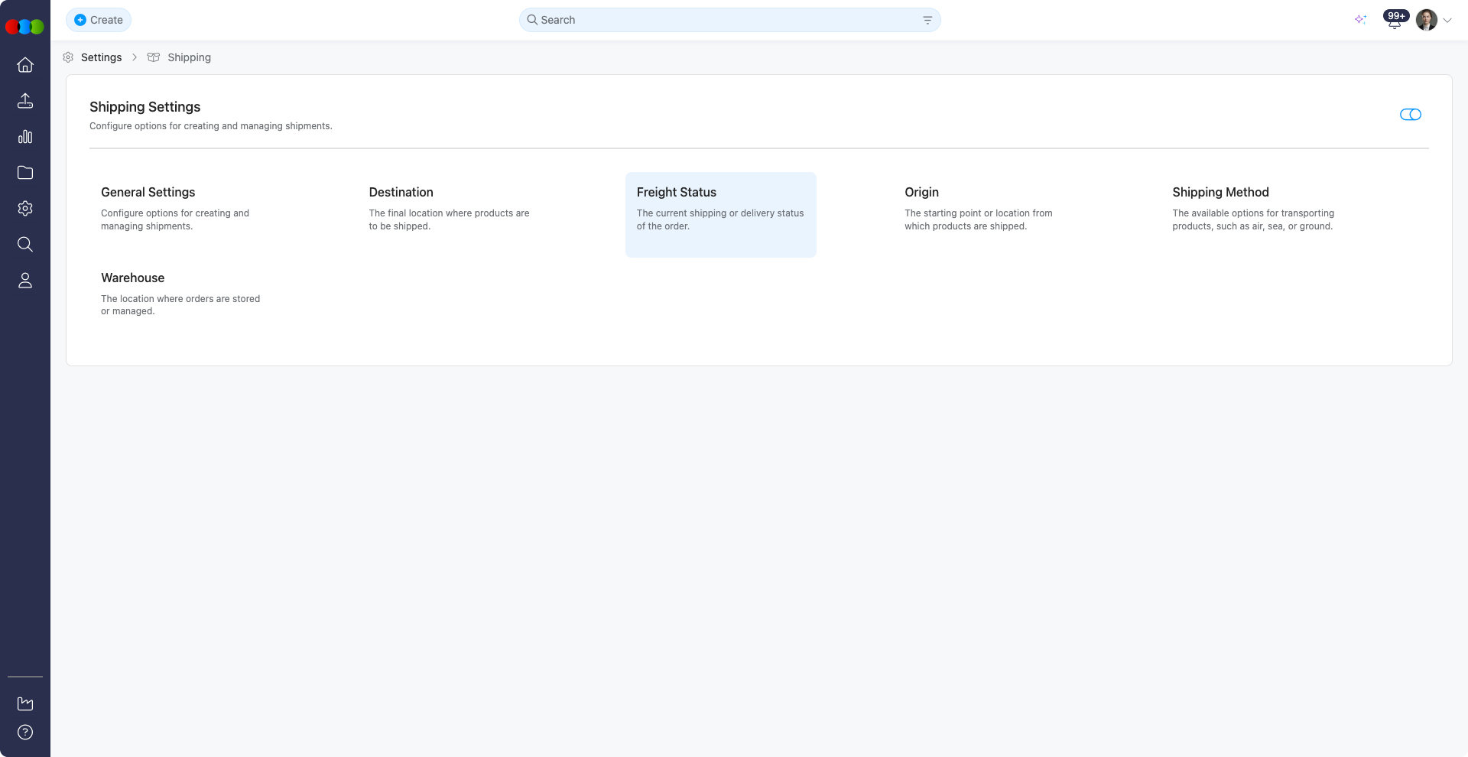Click the AI sparkle icon
The height and width of the screenshot is (757, 1468).
1360,20
